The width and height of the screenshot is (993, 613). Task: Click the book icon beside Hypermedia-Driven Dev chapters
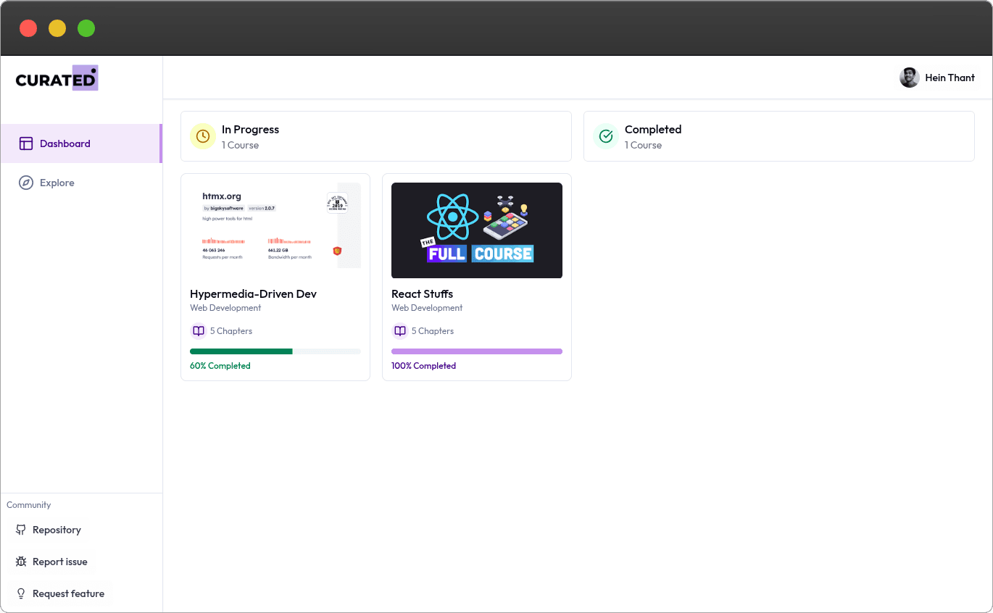coord(198,330)
